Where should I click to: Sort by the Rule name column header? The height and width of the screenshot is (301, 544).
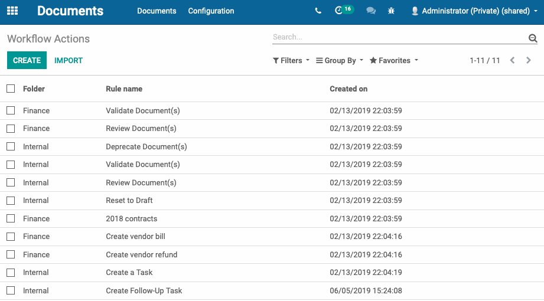(x=124, y=89)
